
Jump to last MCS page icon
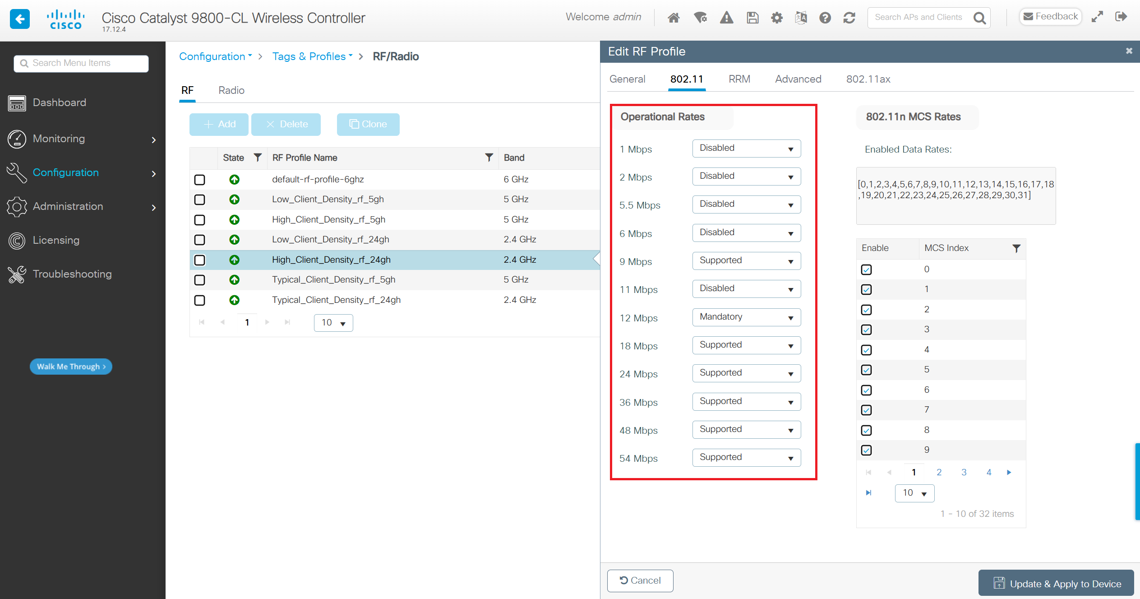click(x=868, y=492)
